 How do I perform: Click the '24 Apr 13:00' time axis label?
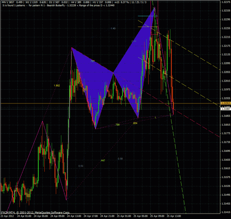point(74,216)
